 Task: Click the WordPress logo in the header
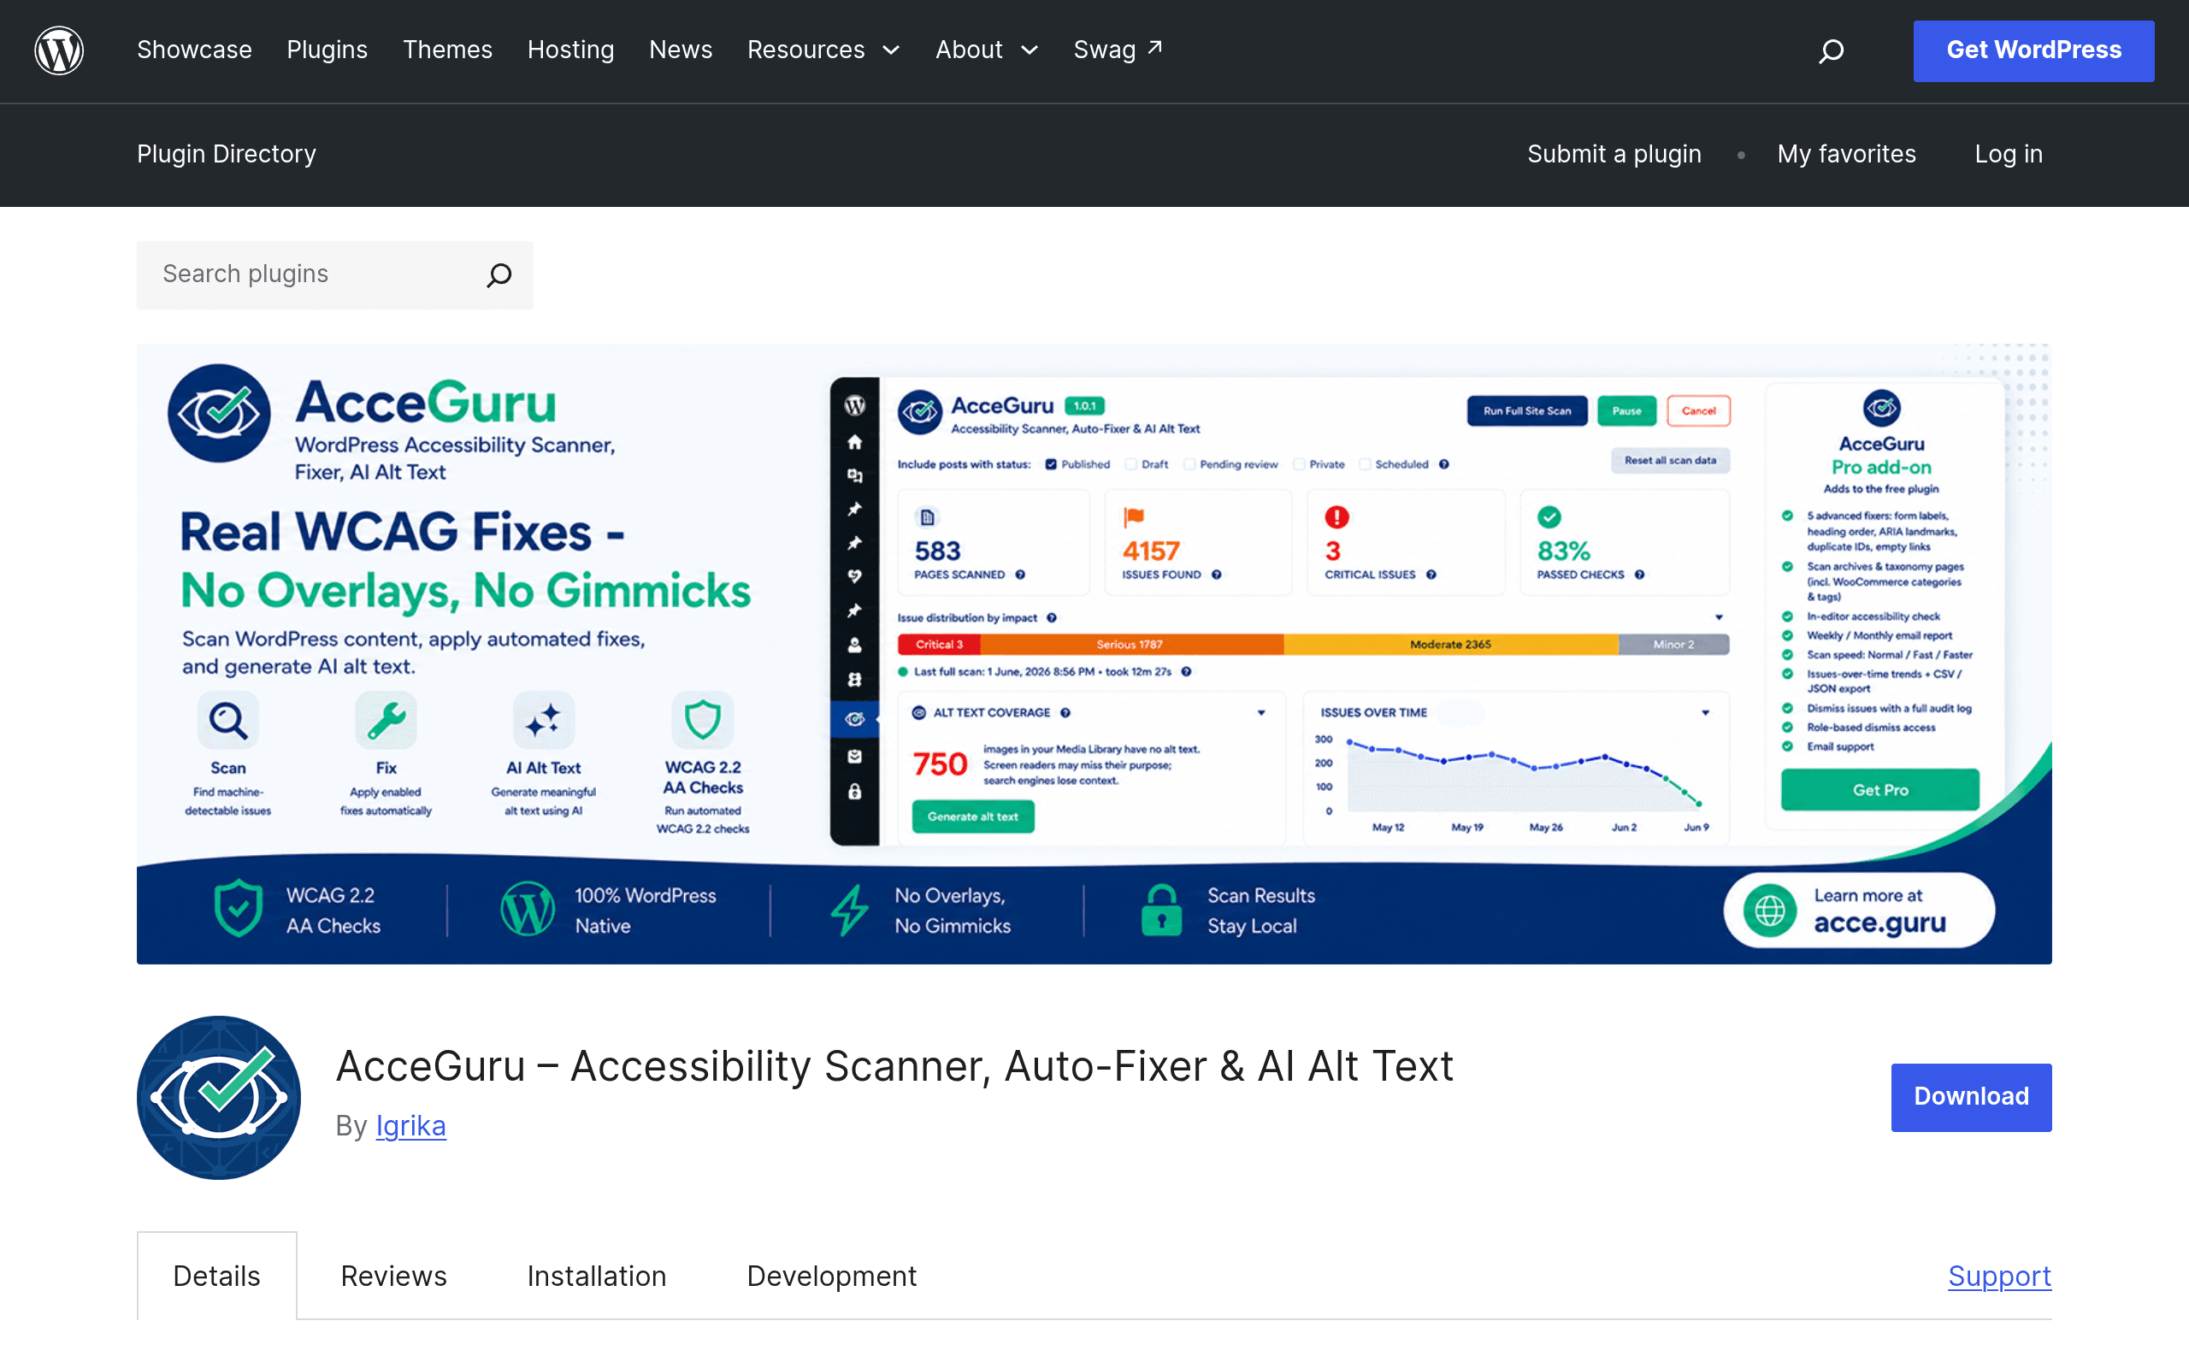pos(59,50)
